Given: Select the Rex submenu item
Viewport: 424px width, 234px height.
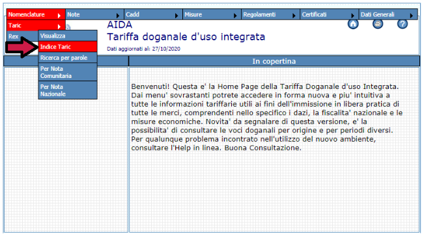Looking at the screenshot, I should [22, 36].
